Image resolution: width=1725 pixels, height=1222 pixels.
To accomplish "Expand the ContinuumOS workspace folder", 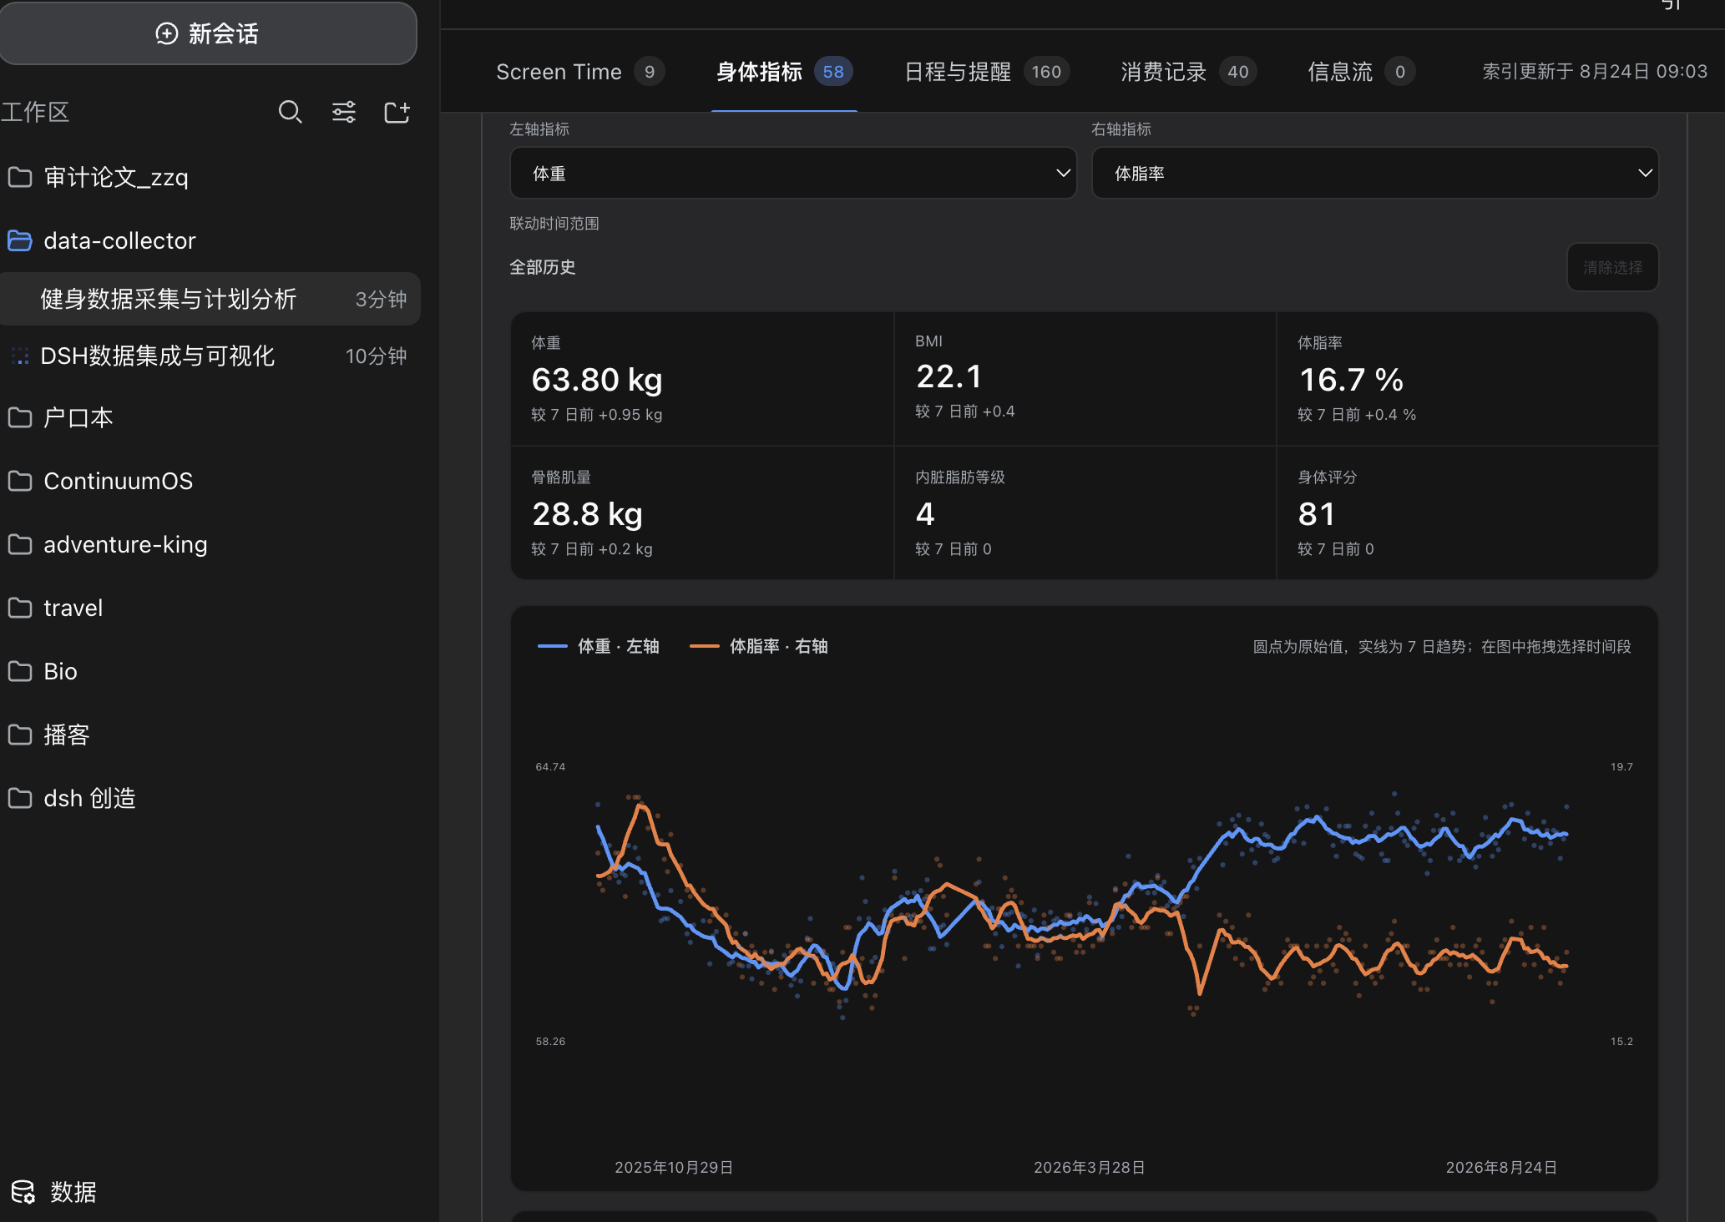I will (x=209, y=481).
